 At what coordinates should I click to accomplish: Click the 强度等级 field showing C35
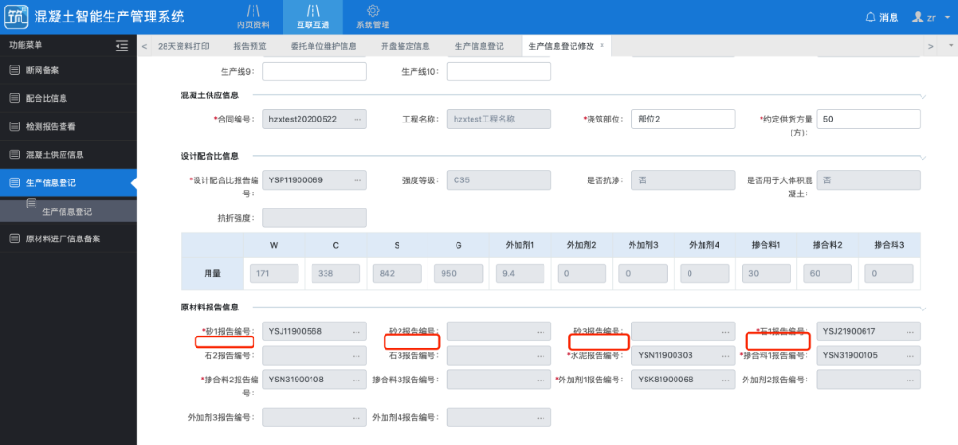coord(500,180)
